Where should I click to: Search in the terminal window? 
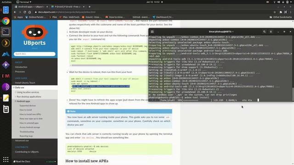pos(265,32)
